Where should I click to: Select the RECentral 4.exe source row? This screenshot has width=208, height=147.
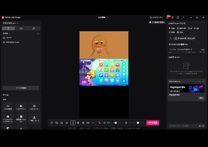[x=21, y=42]
